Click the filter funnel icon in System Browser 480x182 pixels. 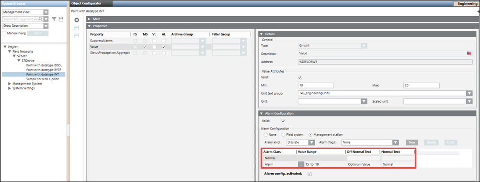pyautogui.click(x=54, y=19)
